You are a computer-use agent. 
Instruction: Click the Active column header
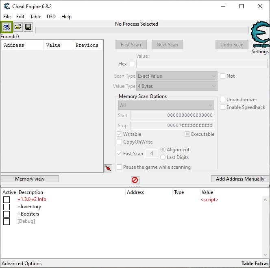point(9,192)
